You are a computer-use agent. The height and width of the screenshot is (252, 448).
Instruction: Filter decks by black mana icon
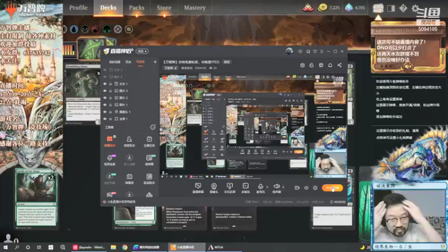point(85,29)
